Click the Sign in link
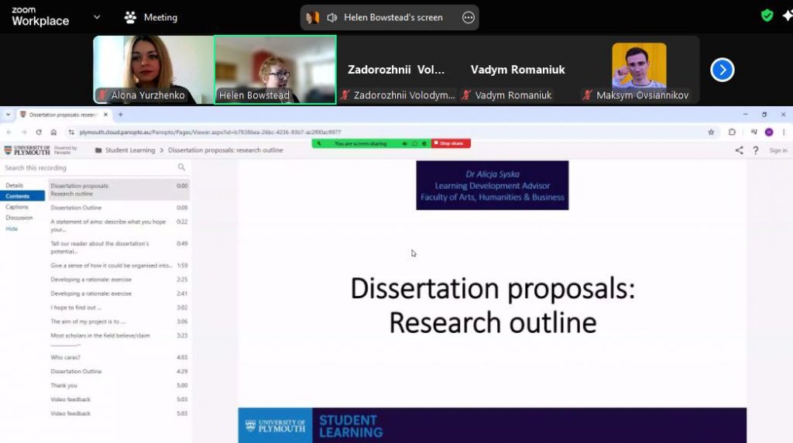Image resolution: width=793 pixels, height=443 pixels. click(778, 150)
